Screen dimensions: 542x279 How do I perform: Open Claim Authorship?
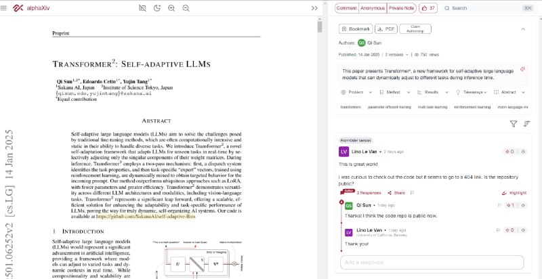click(415, 29)
